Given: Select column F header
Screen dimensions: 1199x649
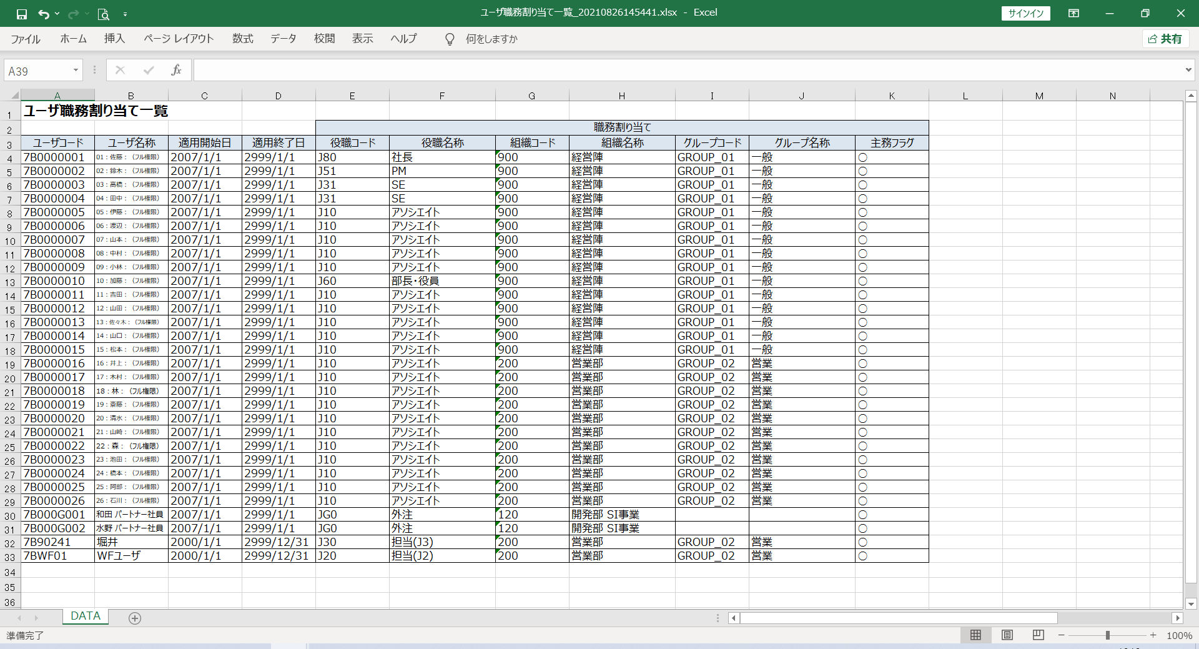Looking at the screenshot, I should (442, 96).
